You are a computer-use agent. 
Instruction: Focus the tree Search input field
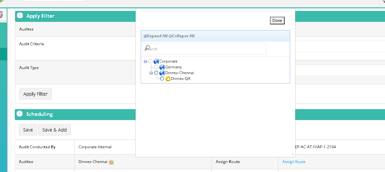point(204,49)
